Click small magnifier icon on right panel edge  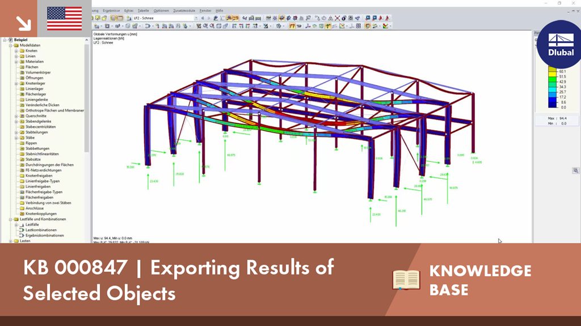(x=575, y=170)
